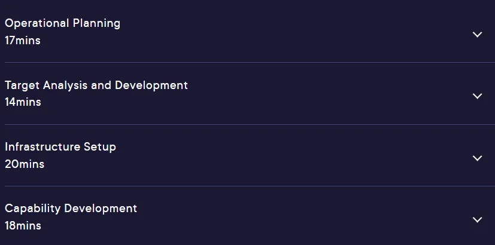Click the divider below Infrastructure Setup
The height and width of the screenshot is (245, 495).
click(x=250, y=186)
